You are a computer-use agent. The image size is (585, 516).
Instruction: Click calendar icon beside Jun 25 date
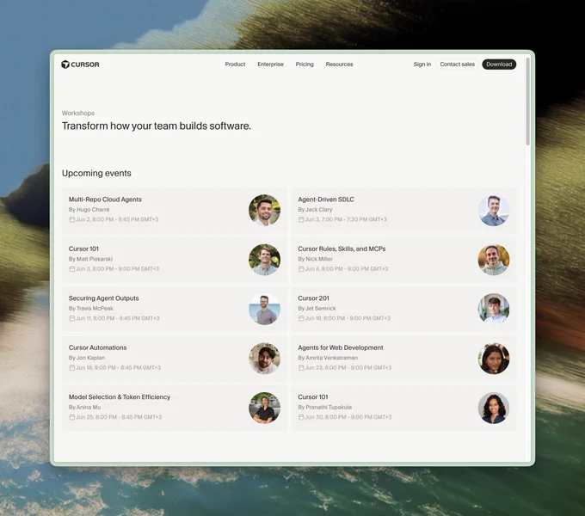pos(71,417)
